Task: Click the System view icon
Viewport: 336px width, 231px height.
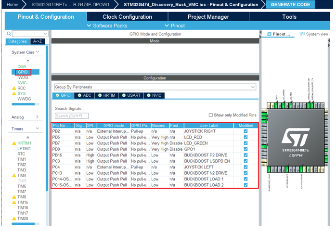Action: (303, 34)
